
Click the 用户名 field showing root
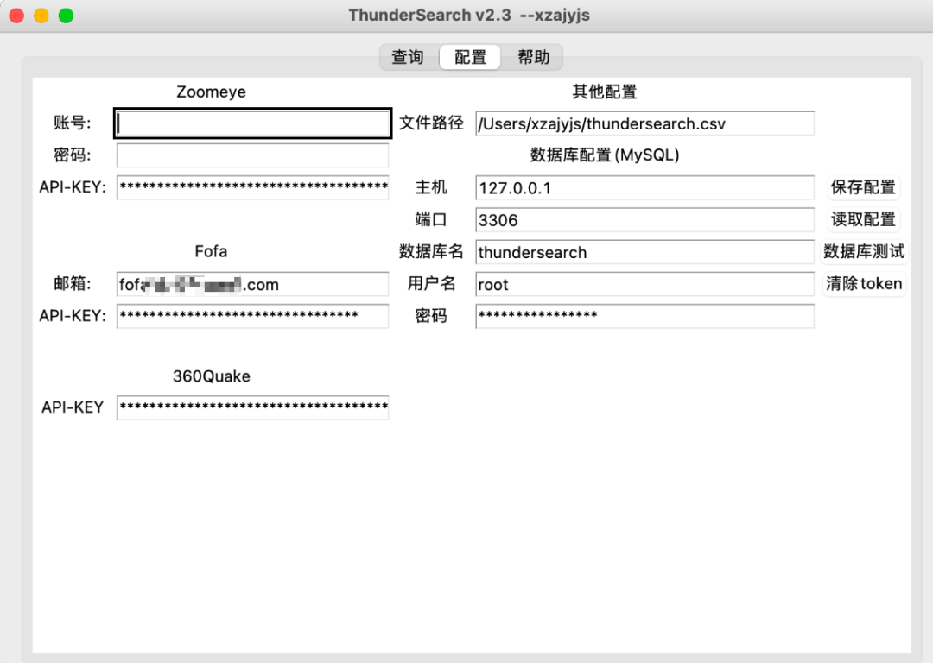[x=644, y=284]
